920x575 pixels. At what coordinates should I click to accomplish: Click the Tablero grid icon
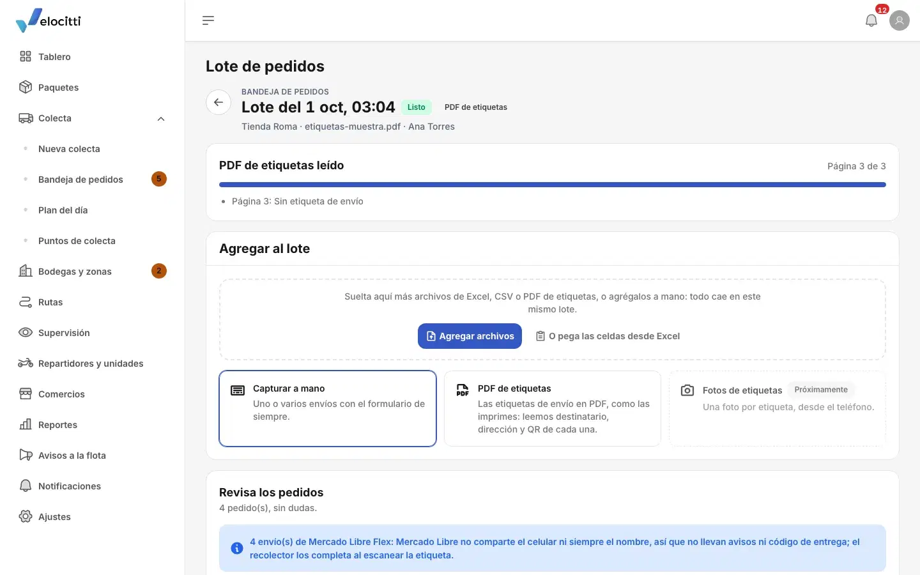26,56
